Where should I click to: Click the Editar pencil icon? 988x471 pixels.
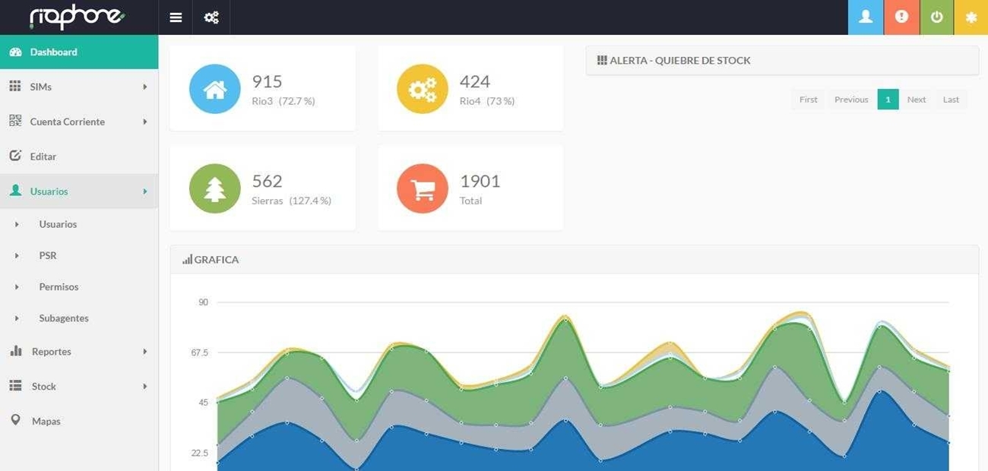pyautogui.click(x=15, y=156)
